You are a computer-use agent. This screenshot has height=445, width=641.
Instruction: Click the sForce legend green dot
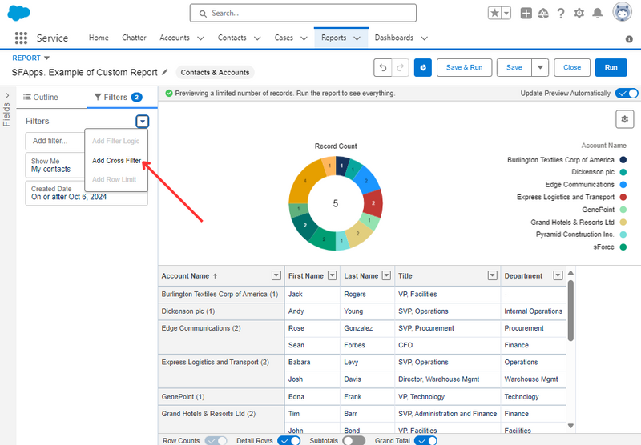[x=623, y=247]
